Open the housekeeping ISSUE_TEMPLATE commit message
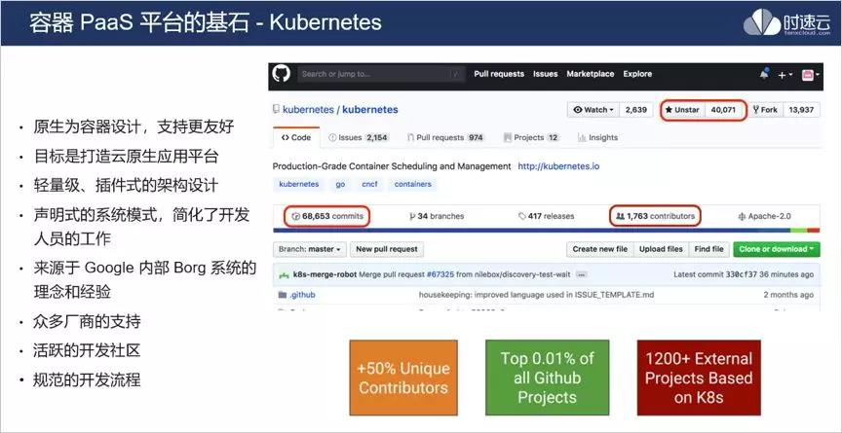The width and height of the screenshot is (842, 433). [x=536, y=295]
